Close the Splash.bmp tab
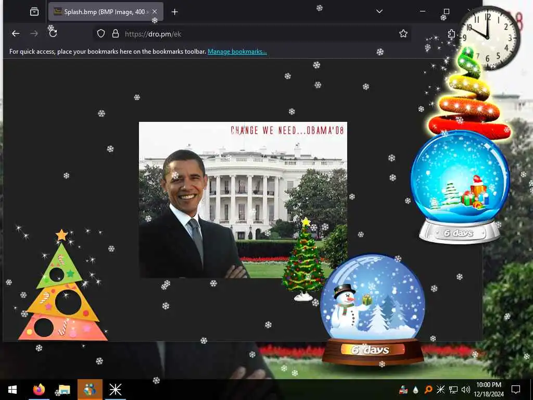 155,11
